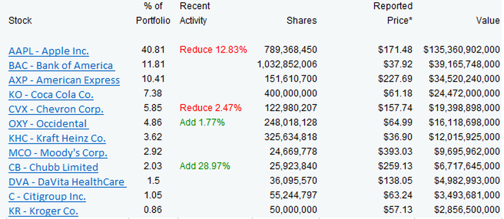Open AXP - American Express stock link
Screen dimensions: 504x219
click(64, 80)
